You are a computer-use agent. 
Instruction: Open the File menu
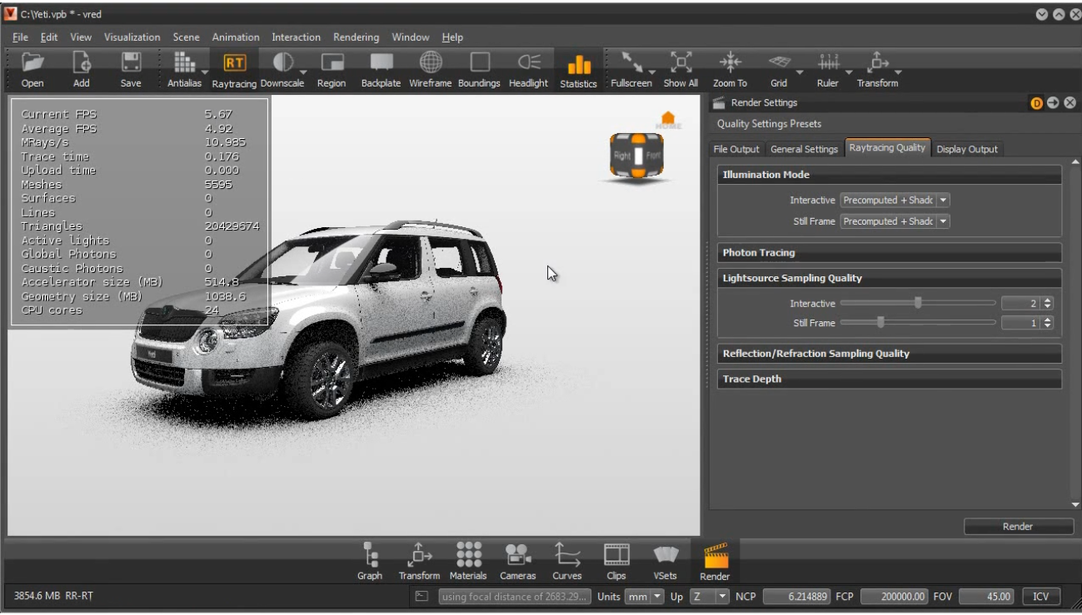coord(20,37)
